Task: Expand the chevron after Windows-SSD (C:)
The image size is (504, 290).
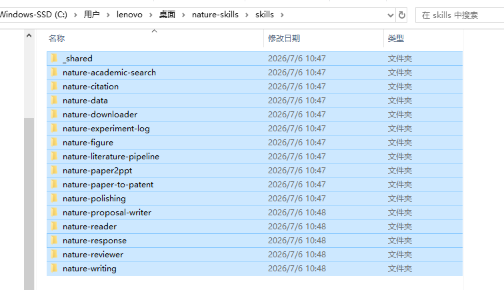Action: (75, 15)
